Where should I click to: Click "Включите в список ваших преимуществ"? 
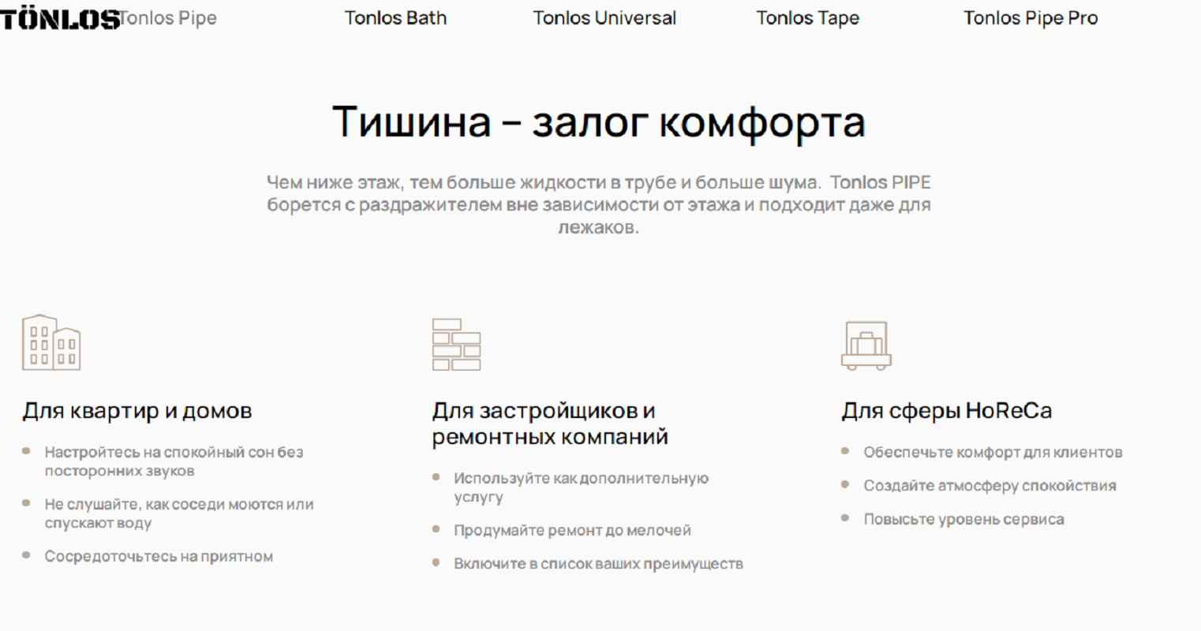(x=598, y=564)
